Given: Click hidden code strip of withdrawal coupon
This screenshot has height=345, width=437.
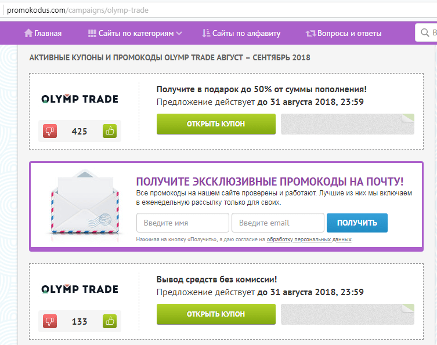Looking at the screenshot, I should [348, 314].
